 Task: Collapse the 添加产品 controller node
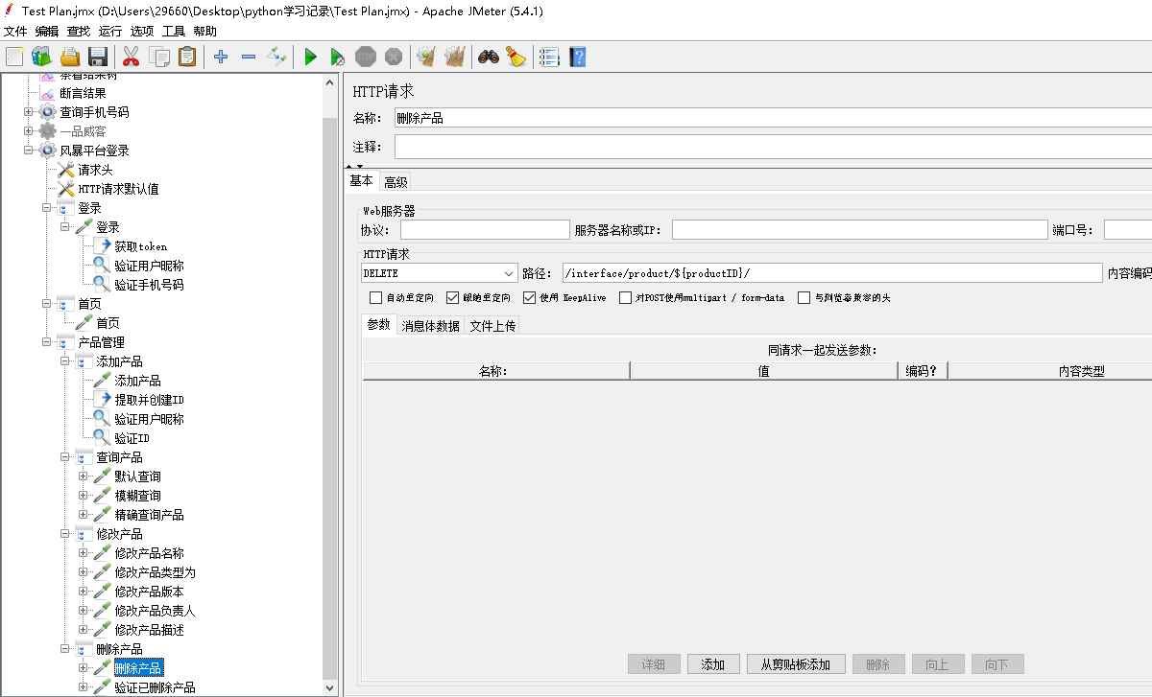click(65, 361)
